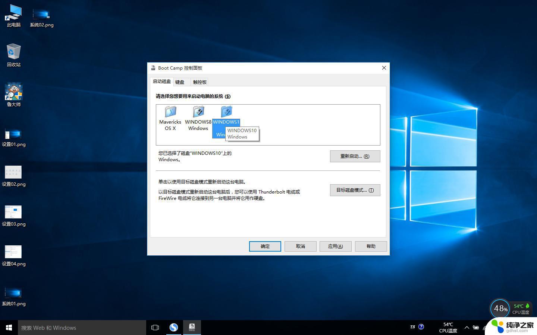Image resolution: width=537 pixels, height=335 pixels.
Task: Click the EN input language indicator
Action: click(x=412, y=327)
